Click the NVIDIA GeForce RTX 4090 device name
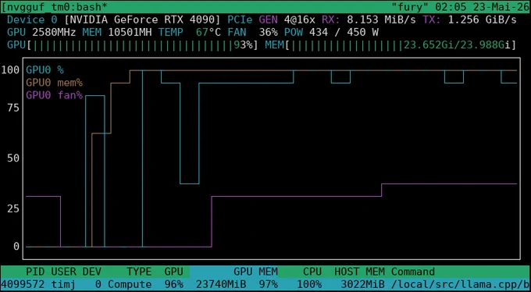The height and width of the screenshot is (292, 531). [x=142, y=20]
